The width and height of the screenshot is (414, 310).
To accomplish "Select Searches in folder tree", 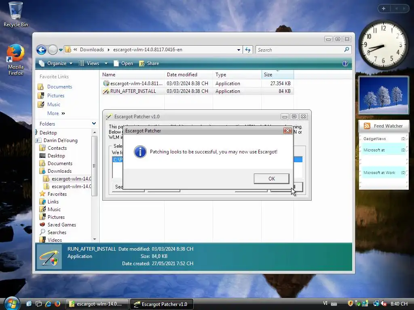I will pos(53,232).
